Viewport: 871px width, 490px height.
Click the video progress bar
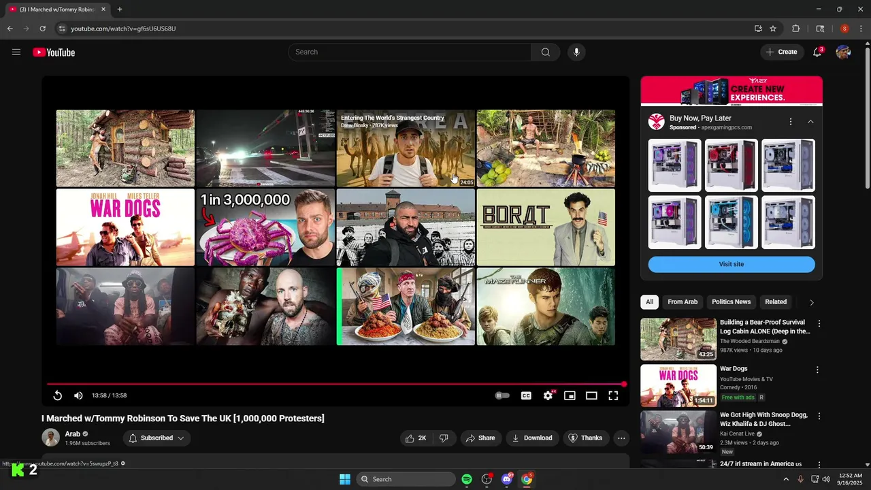(335, 385)
